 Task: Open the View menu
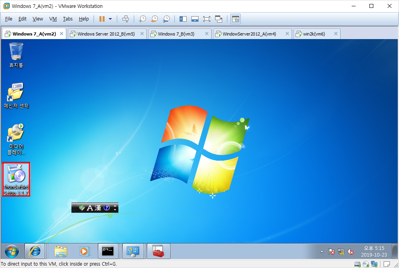point(37,19)
